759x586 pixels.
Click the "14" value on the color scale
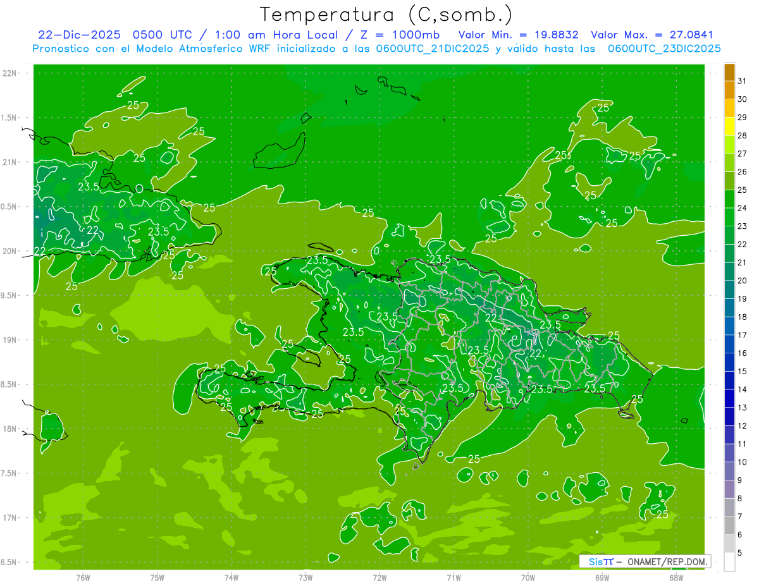(743, 389)
